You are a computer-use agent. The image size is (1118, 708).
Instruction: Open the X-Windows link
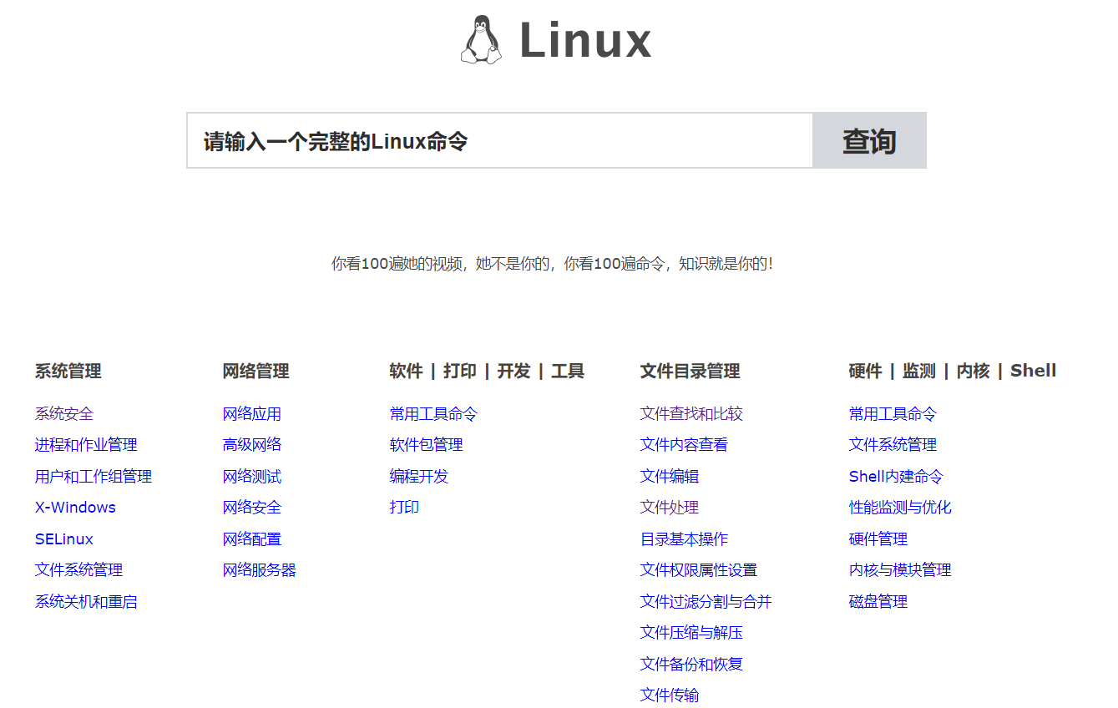tap(75, 508)
